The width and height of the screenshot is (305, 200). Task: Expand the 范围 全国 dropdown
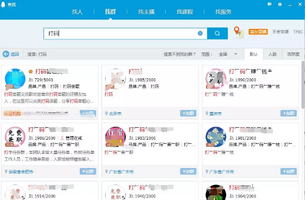(236, 54)
